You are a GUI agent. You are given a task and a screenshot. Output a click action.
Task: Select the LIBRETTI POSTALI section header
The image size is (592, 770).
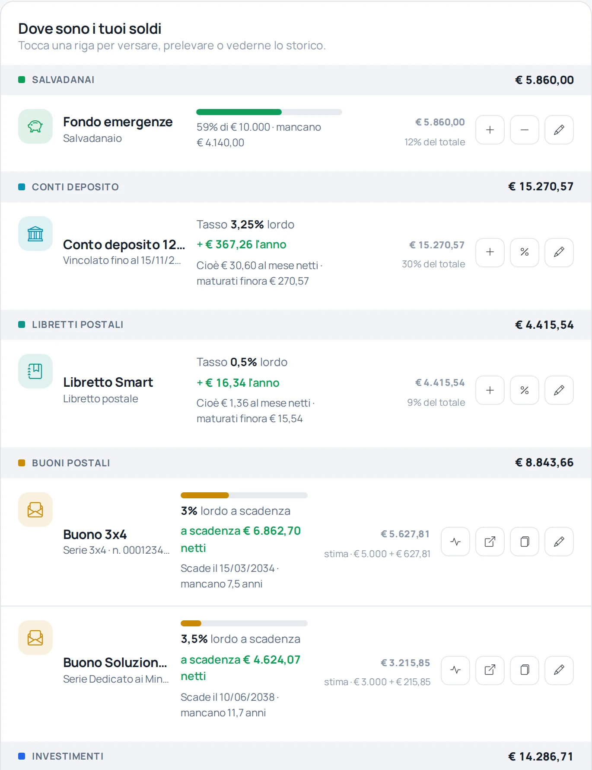click(x=296, y=325)
